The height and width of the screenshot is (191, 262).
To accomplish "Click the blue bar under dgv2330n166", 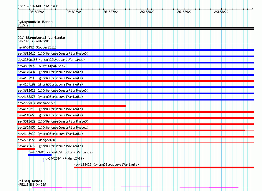I will [x=135, y=63].
